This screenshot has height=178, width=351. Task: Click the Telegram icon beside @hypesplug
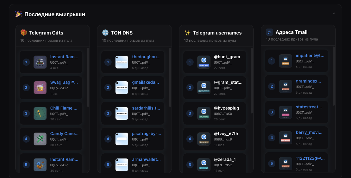pyautogui.click(x=204, y=113)
